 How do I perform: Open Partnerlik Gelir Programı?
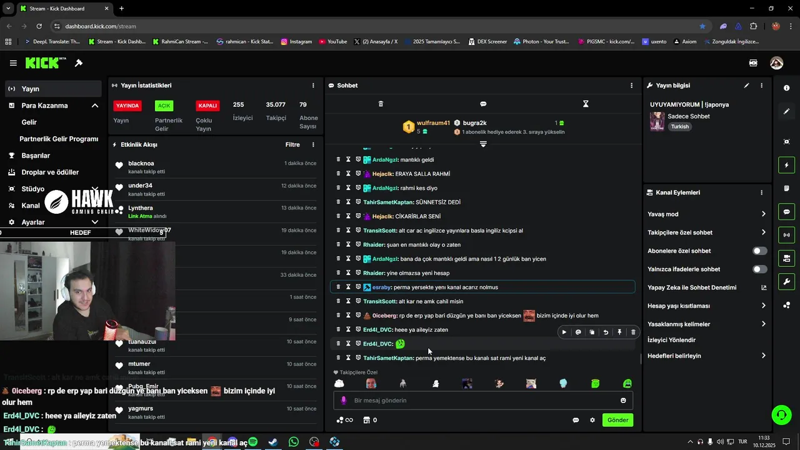(59, 139)
